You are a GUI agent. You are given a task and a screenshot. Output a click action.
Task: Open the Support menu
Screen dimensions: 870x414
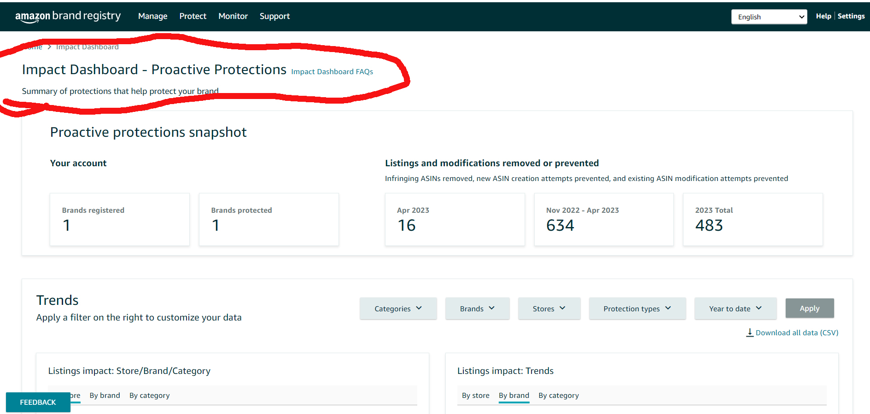pyautogui.click(x=275, y=16)
